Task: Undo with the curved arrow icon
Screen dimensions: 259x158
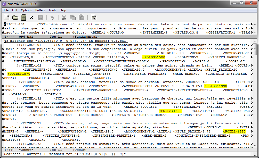Action: (x=52, y=18)
